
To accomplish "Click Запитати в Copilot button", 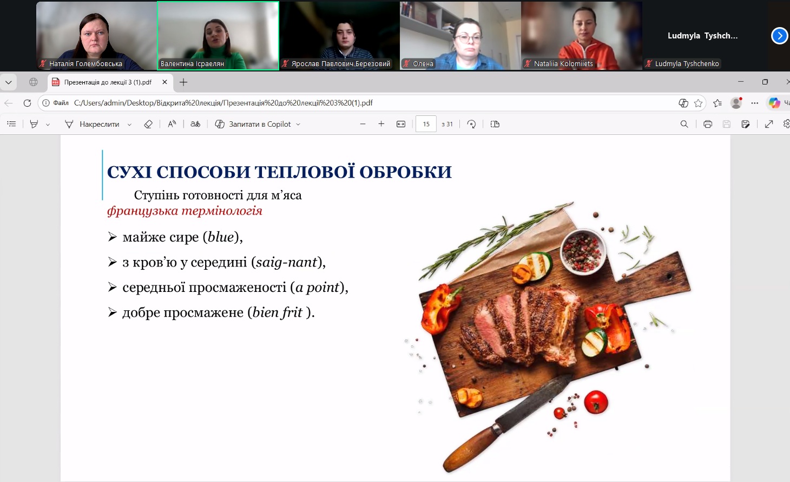I will tap(253, 124).
